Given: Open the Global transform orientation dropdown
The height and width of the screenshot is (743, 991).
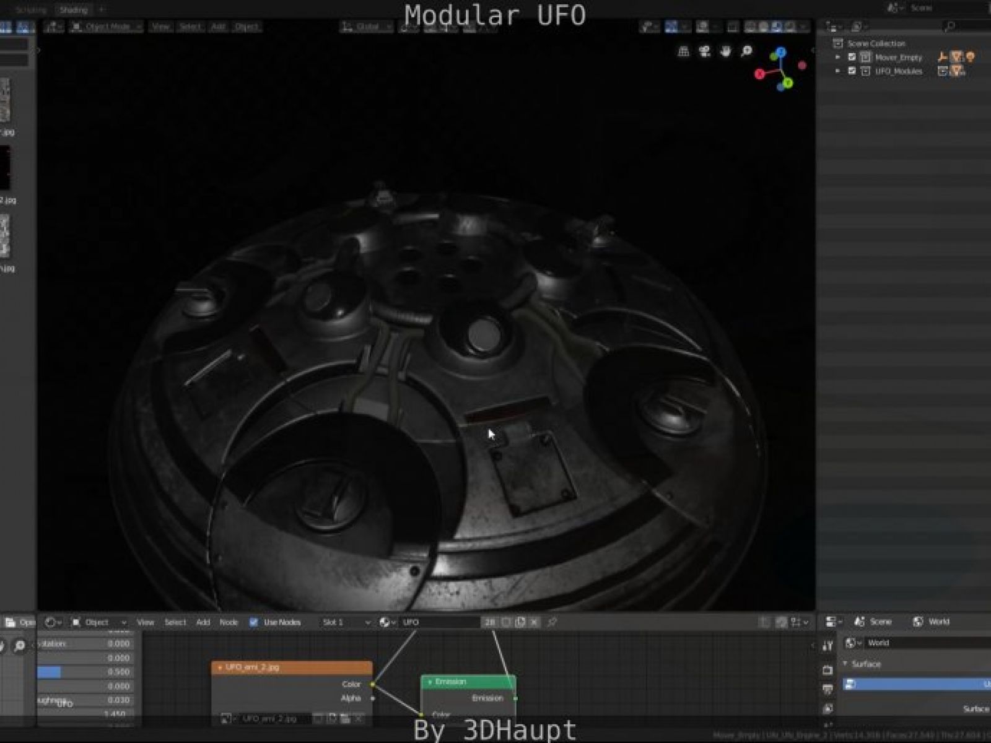Looking at the screenshot, I should point(366,27).
